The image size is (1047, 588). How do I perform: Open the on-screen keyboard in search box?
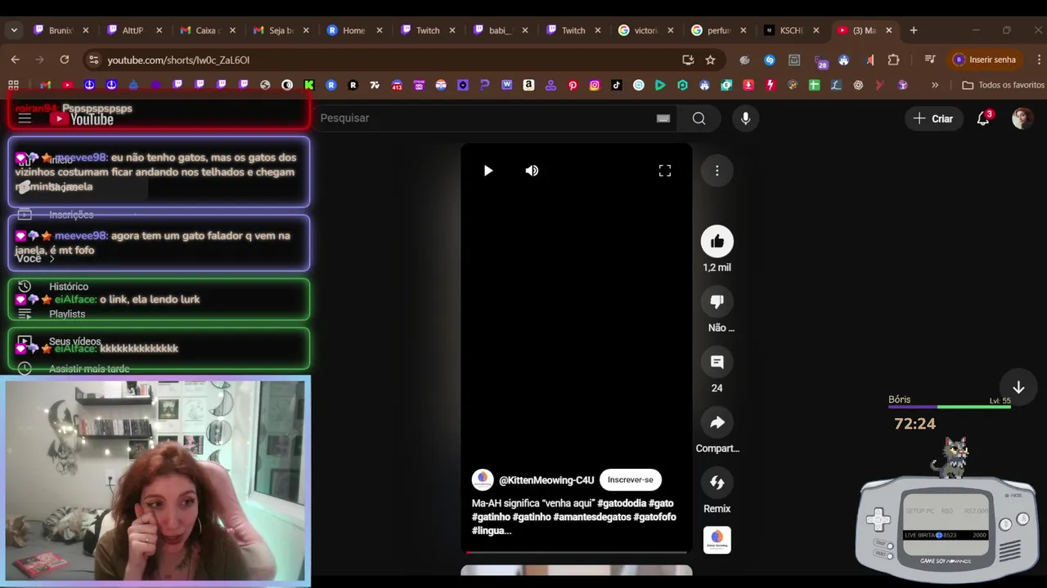[x=663, y=118]
